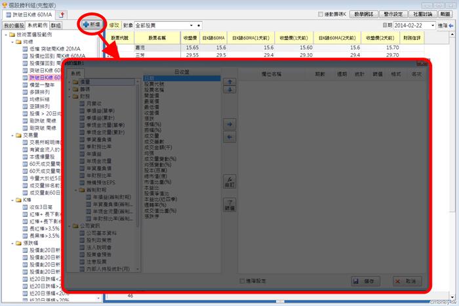Select the 跌破日K線 60MA document tab
Viewport: 459px width, 306px height.
(x=30, y=14)
